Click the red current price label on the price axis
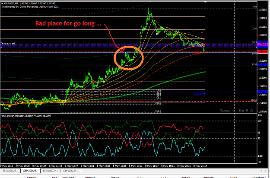The width and height of the screenshot is (270, 178). pyautogui.click(x=263, y=52)
